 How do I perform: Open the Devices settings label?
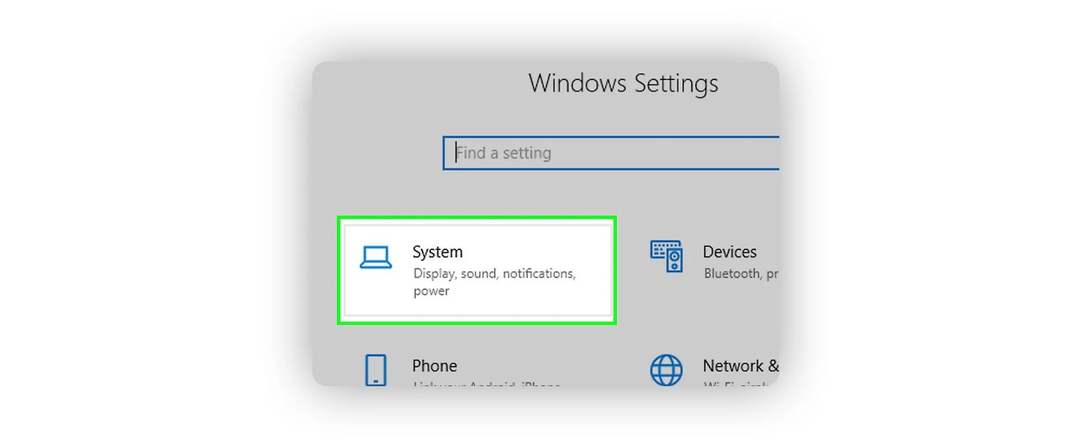[x=729, y=252]
